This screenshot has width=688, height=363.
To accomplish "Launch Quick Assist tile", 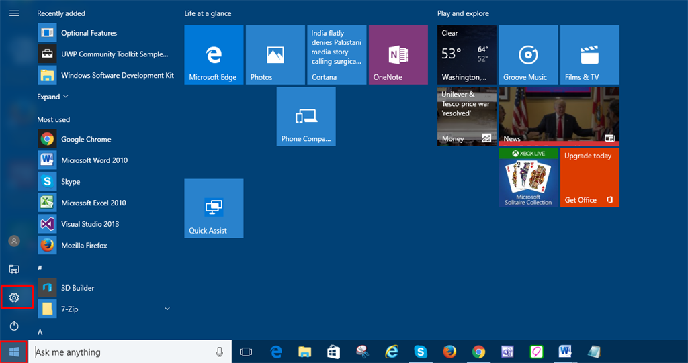I will click(214, 208).
